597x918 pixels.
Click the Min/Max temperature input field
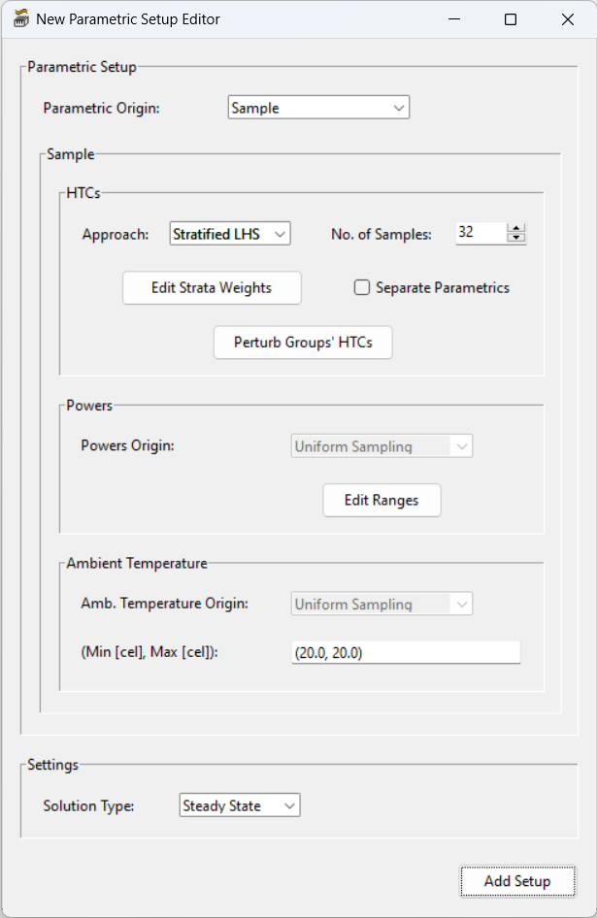[406, 653]
